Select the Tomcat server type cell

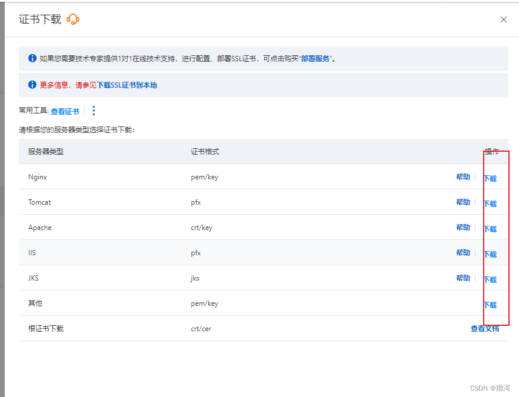39,202
